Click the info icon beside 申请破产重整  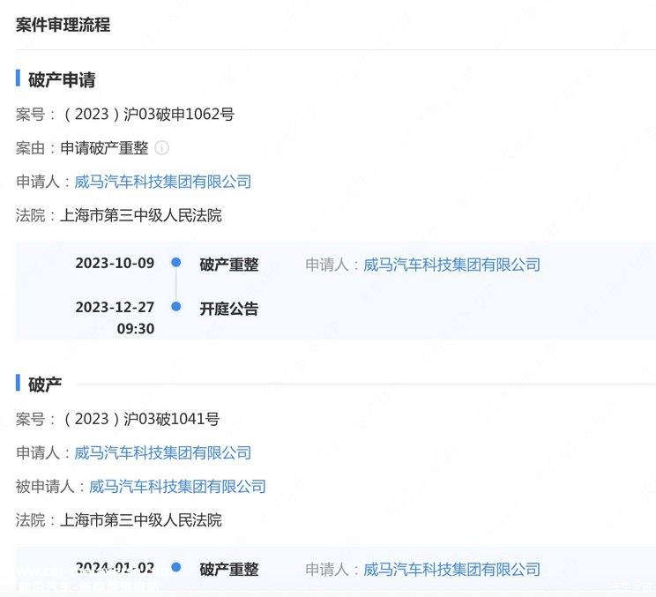coord(161,147)
